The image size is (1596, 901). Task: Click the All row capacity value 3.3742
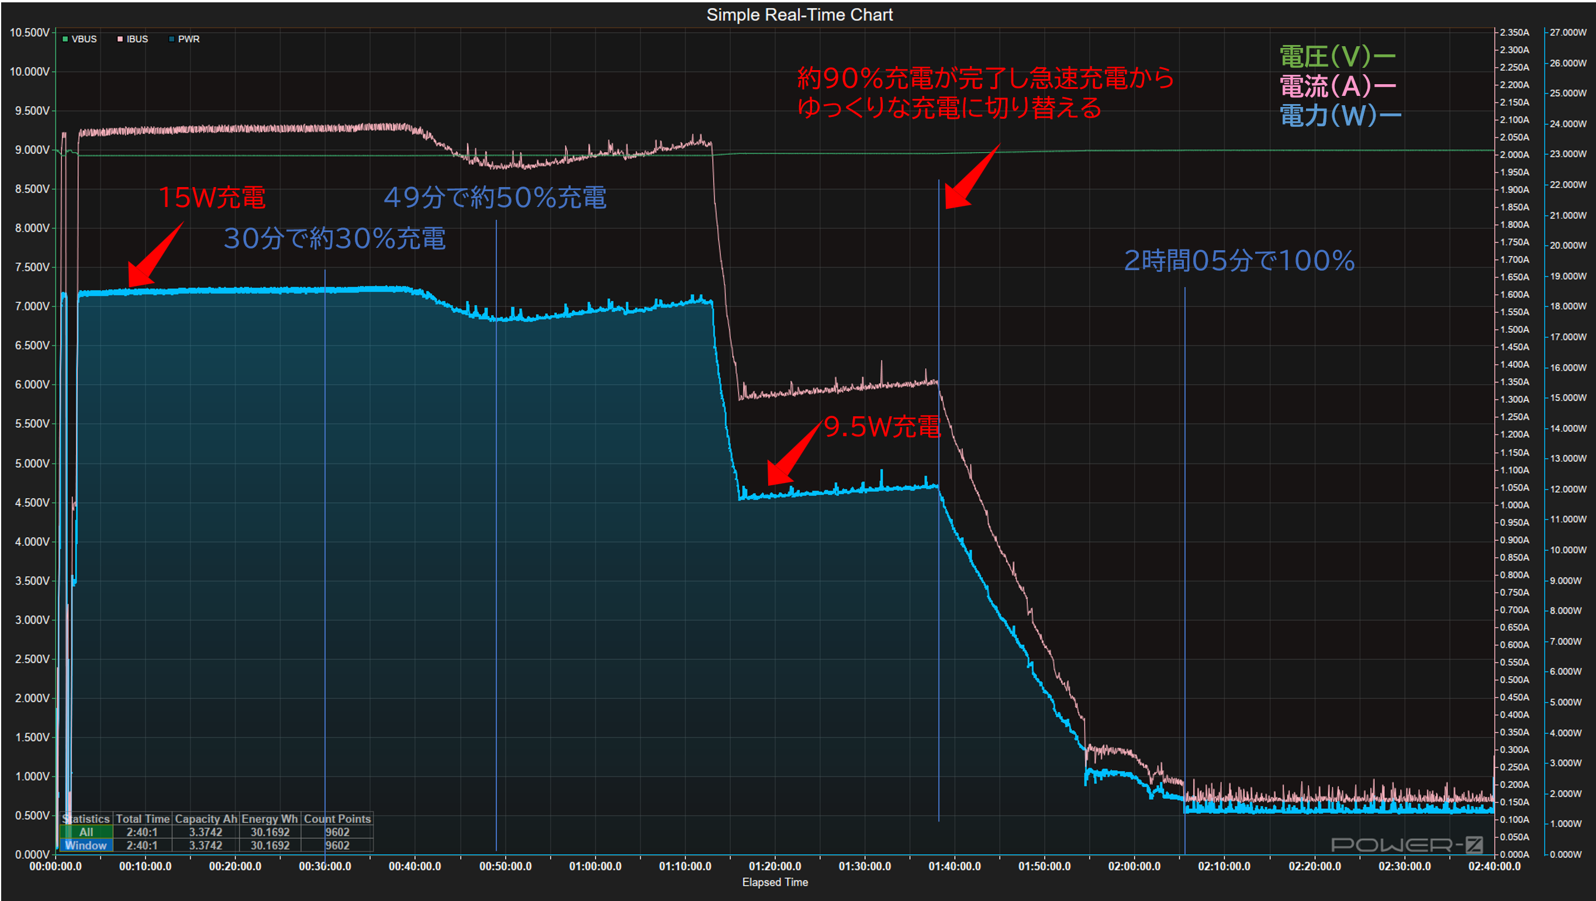pyautogui.click(x=206, y=832)
